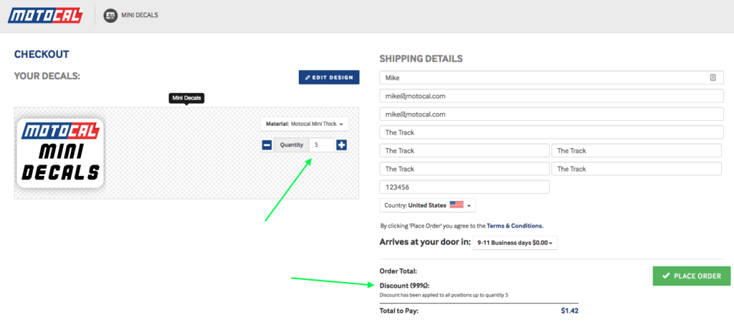Open the Country selection dropdown

[427, 205]
